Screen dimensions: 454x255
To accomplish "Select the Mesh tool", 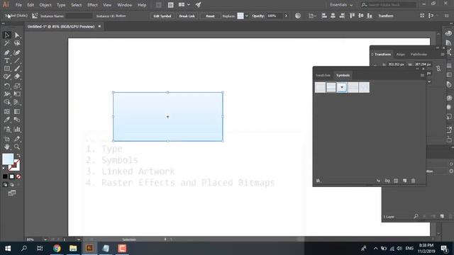I will pos(7,112).
